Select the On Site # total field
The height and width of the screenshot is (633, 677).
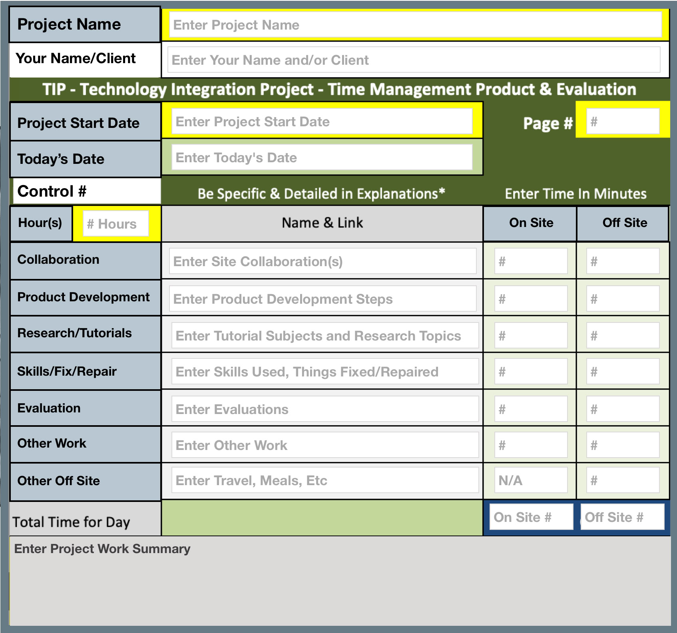point(532,517)
